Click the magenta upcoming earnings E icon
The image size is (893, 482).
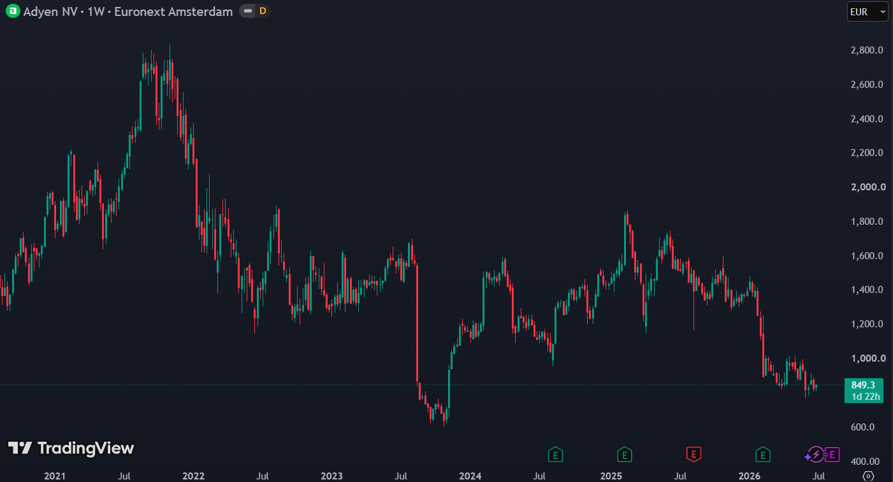point(831,455)
